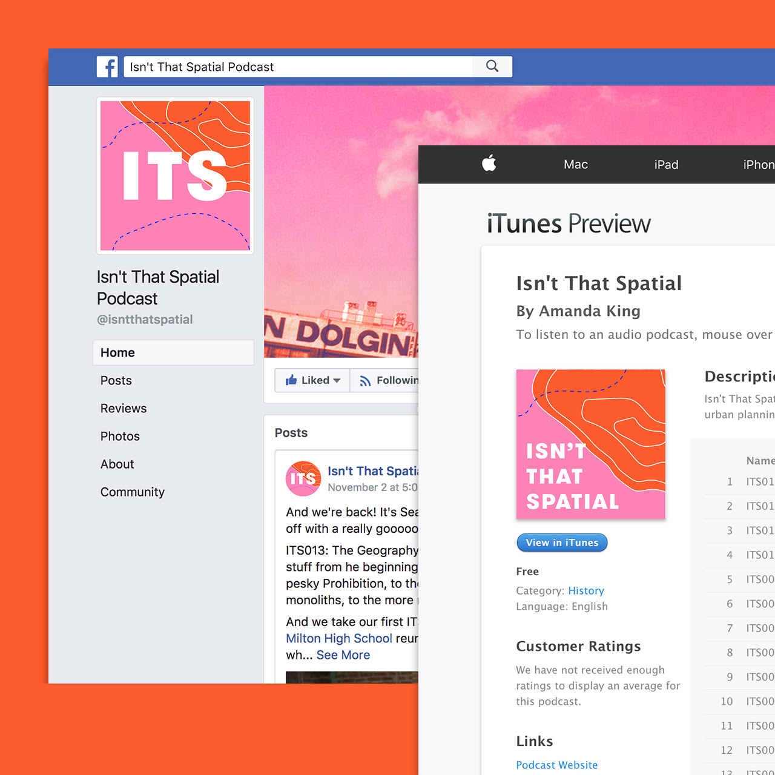Click the ITS avatar on the post

303,478
